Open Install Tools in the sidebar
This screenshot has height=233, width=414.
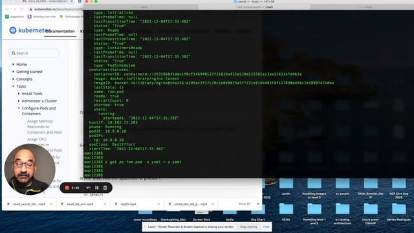point(32,93)
